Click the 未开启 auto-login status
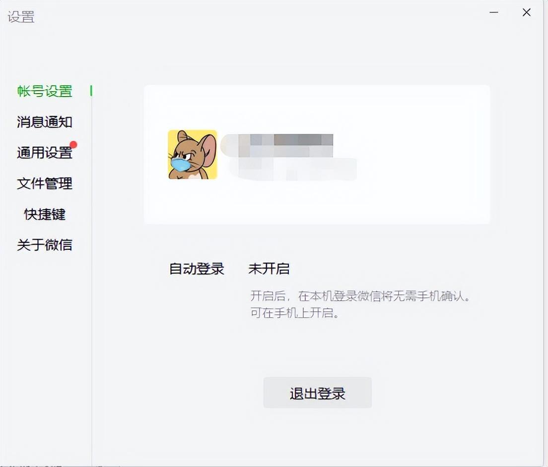548x467 pixels. [269, 269]
